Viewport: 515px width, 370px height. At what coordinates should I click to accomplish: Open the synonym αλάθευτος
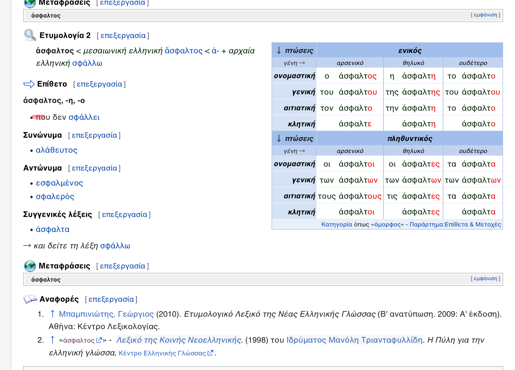pos(57,150)
